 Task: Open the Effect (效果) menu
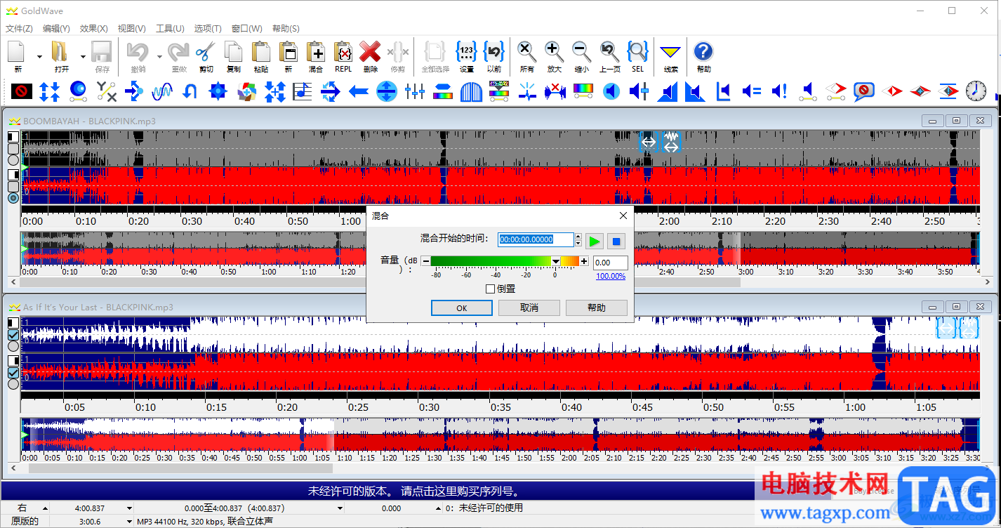tap(93, 29)
